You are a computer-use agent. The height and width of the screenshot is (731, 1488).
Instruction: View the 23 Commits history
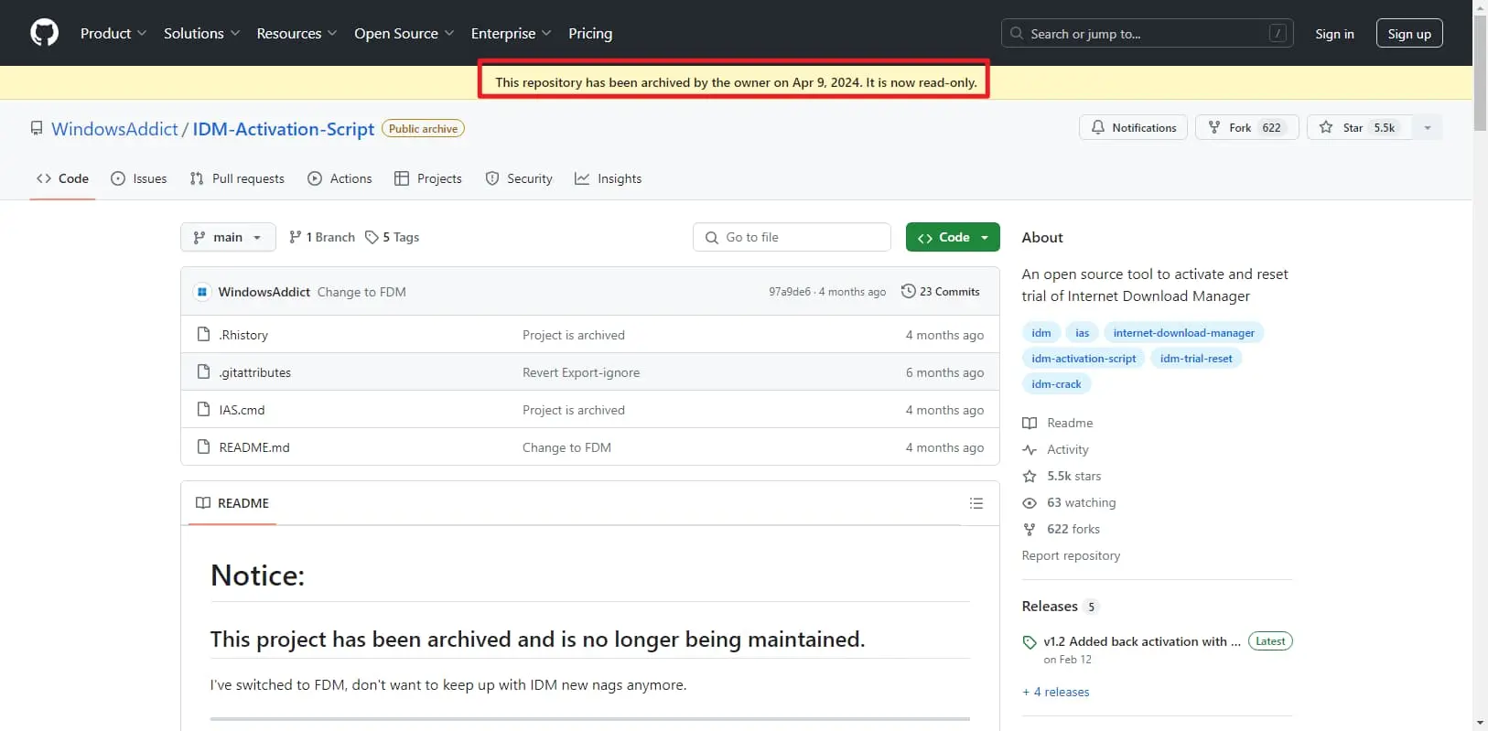pyautogui.click(x=941, y=292)
